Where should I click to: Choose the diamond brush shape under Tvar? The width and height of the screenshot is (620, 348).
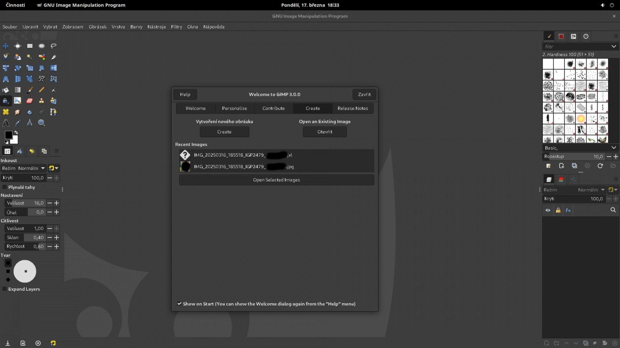8,280
